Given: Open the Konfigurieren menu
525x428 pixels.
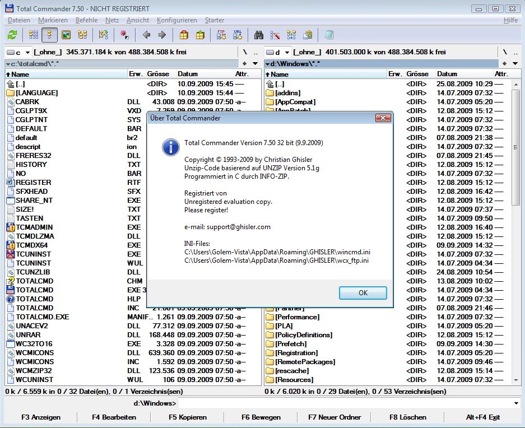Looking at the screenshot, I should [177, 20].
